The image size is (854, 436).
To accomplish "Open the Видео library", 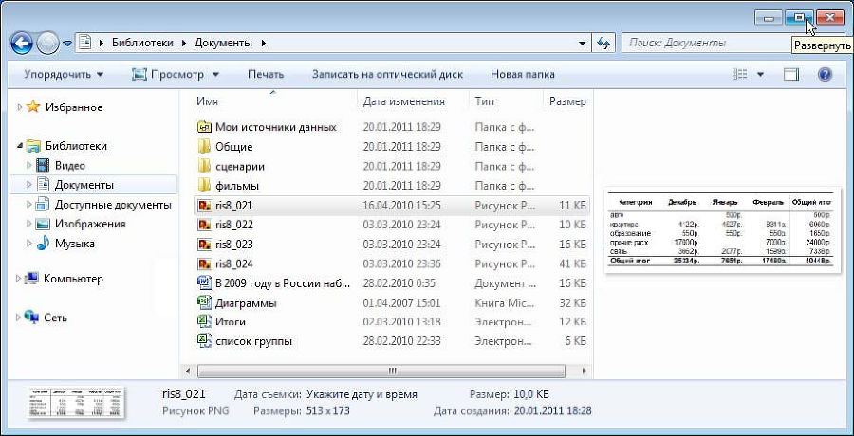I will 69,166.
